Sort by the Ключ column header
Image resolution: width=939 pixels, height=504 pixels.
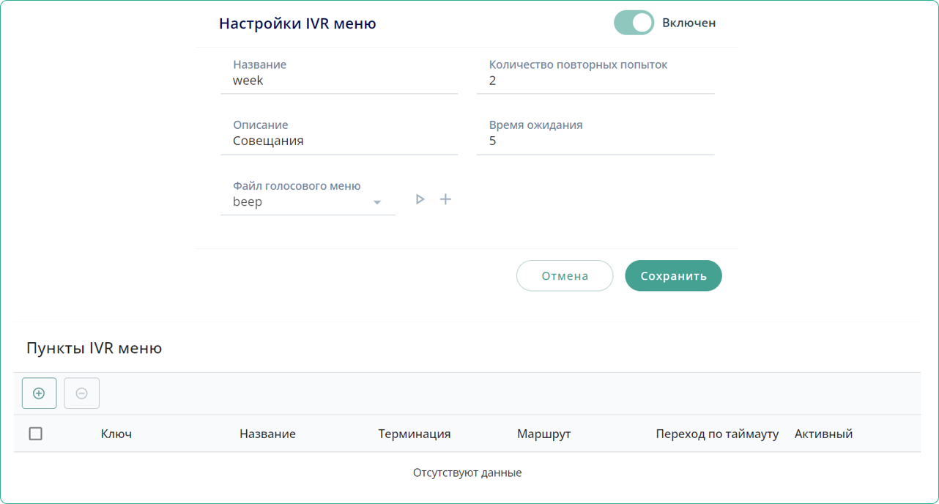click(116, 434)
